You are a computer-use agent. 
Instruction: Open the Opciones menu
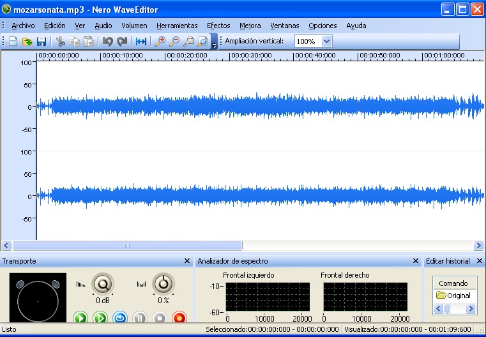pyautogui.click(x=323, y=26)
